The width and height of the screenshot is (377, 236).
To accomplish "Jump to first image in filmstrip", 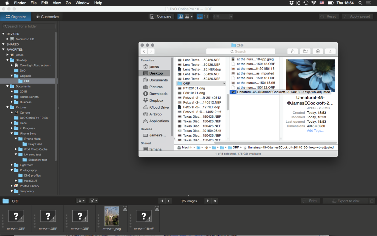I will tap(162, 201).
